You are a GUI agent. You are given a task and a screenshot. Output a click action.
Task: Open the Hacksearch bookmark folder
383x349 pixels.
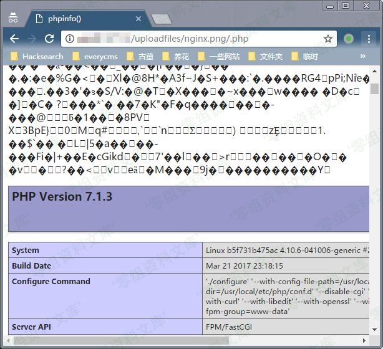click(36, 56)
